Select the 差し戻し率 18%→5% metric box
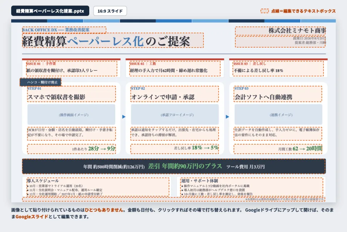347x232 pixels. [175, 149]
